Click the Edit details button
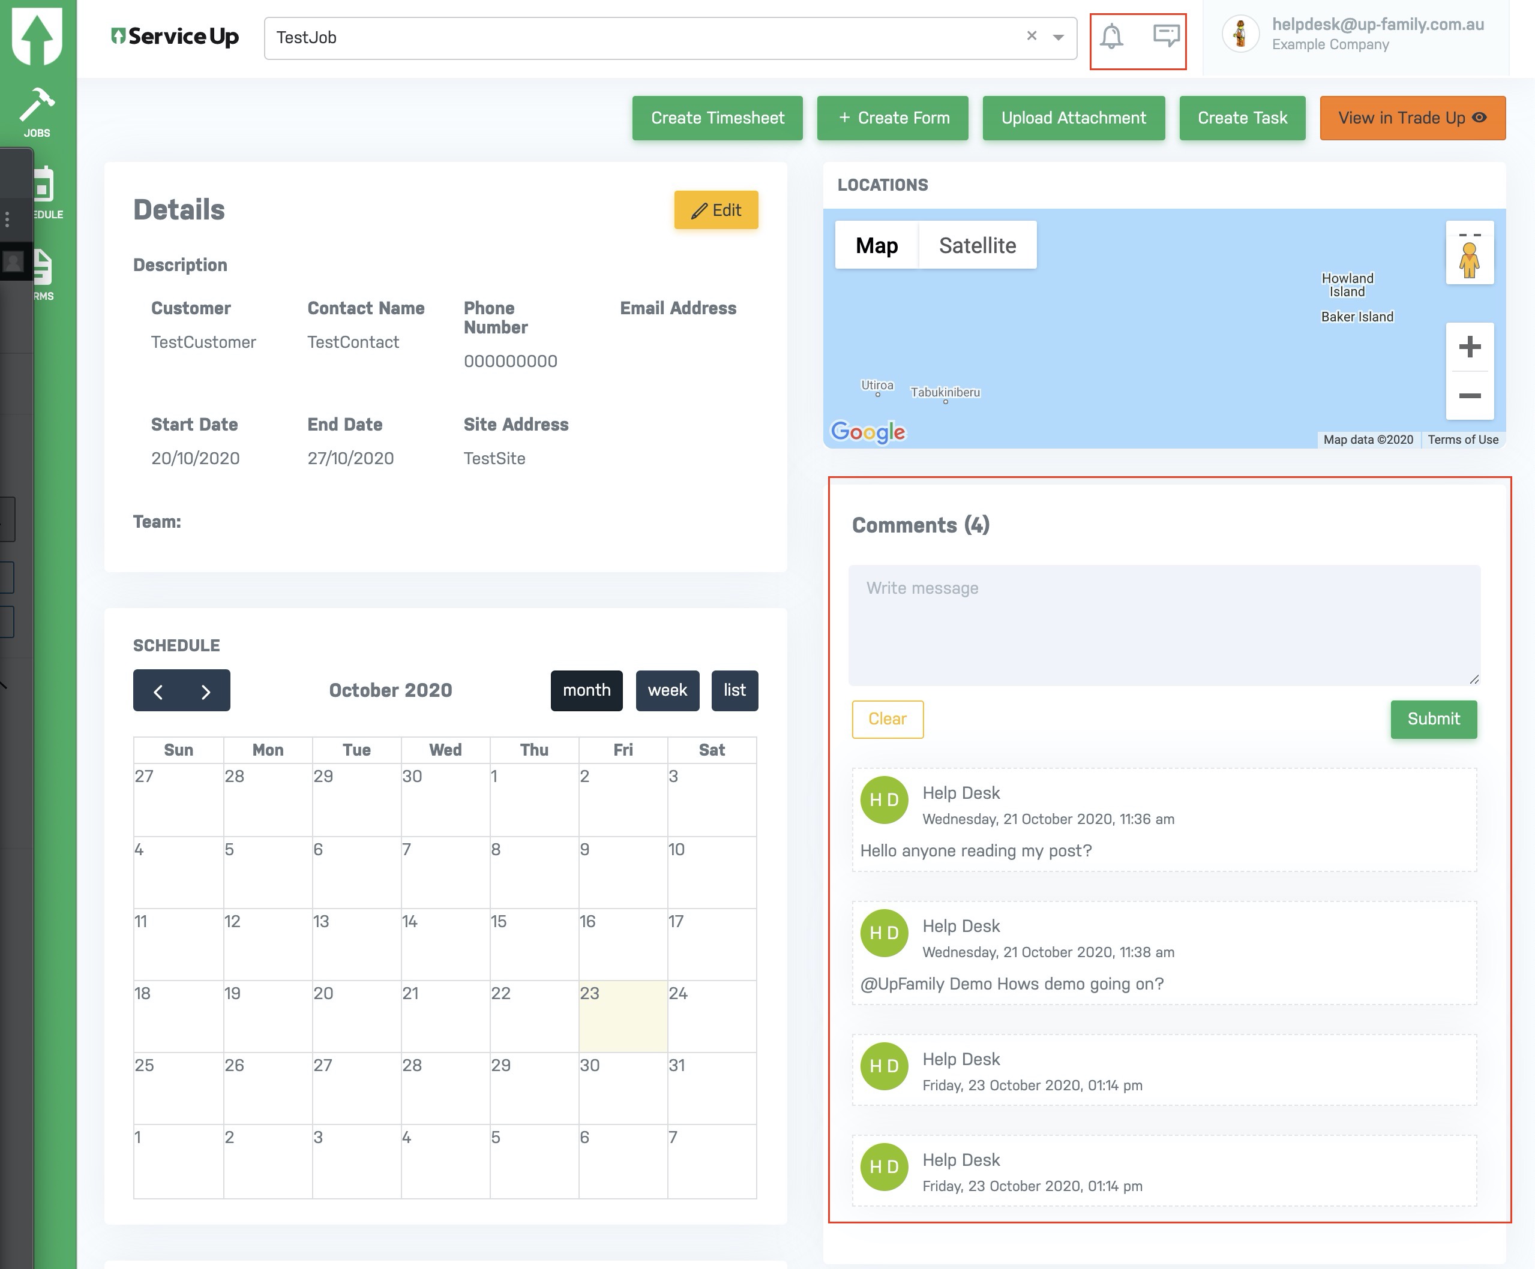 click(716, 211)
